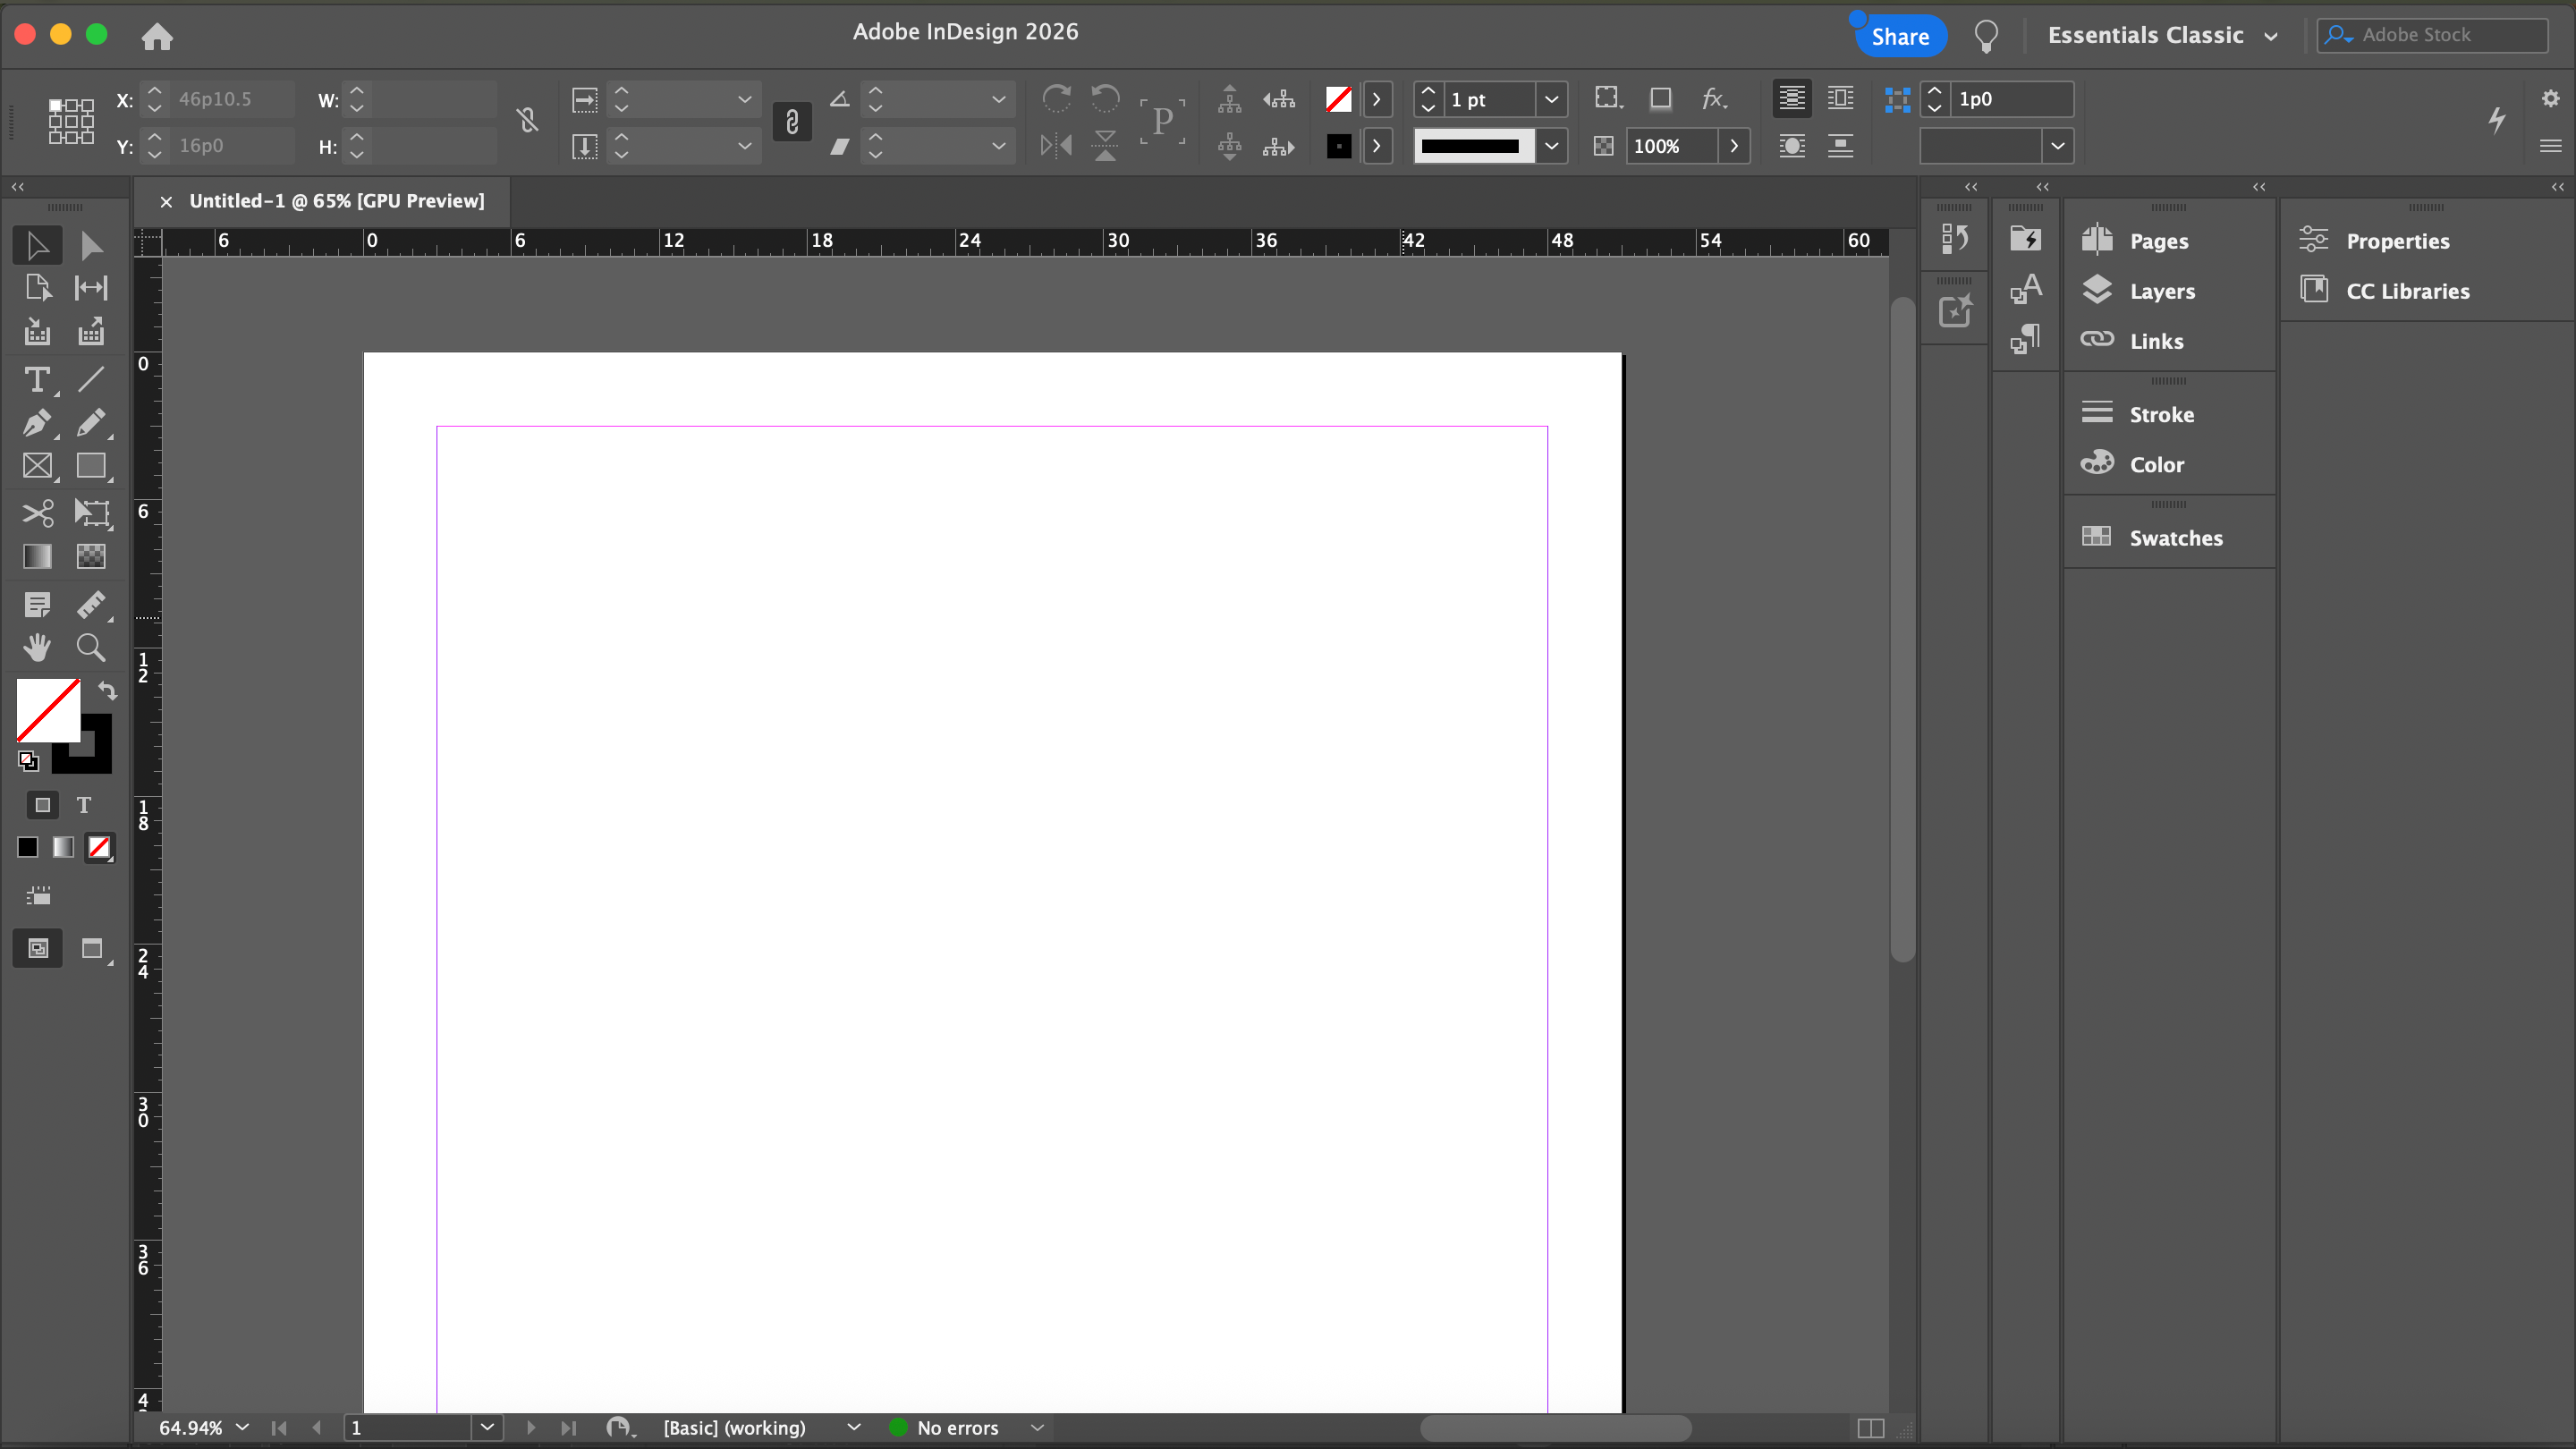Viewport: 2576px width, 1449px height.
Task: Click the Line tool
Action: tap(91, 380)
